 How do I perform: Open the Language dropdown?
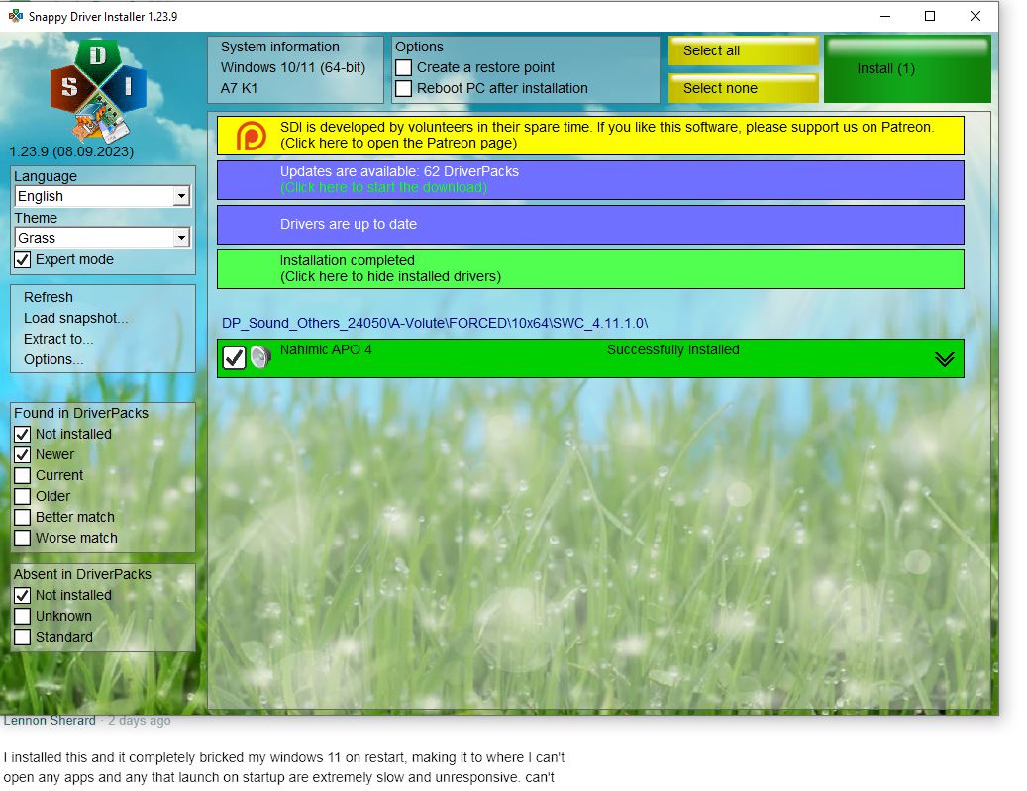pyautogui.click(x=181, y=196)
